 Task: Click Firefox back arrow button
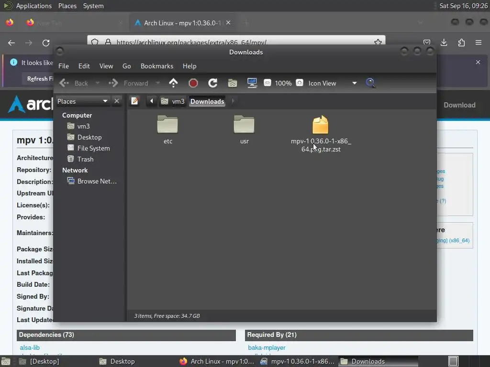(x=11, y=43)
